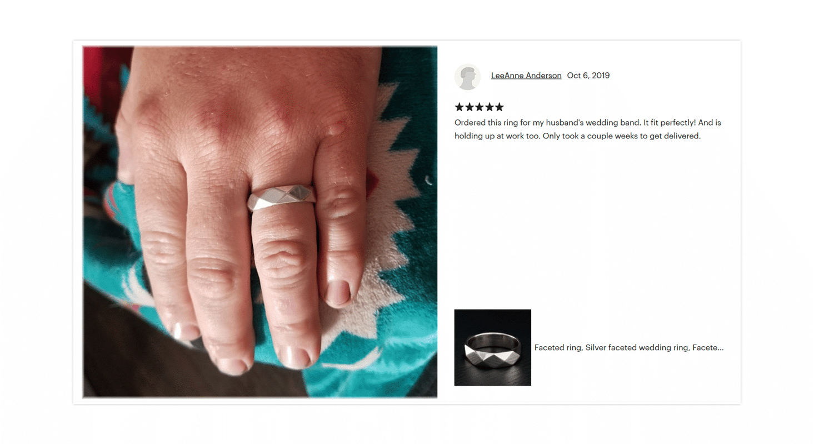Click the first rating star
The width and height of the screenshot is (814, 444).
(x=460, y=107)
